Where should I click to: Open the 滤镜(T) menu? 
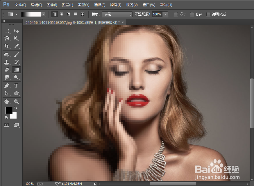[116, 5]
